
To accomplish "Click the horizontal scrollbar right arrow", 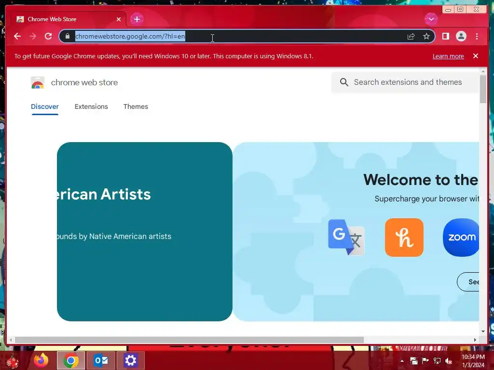I will click(475, 340).
